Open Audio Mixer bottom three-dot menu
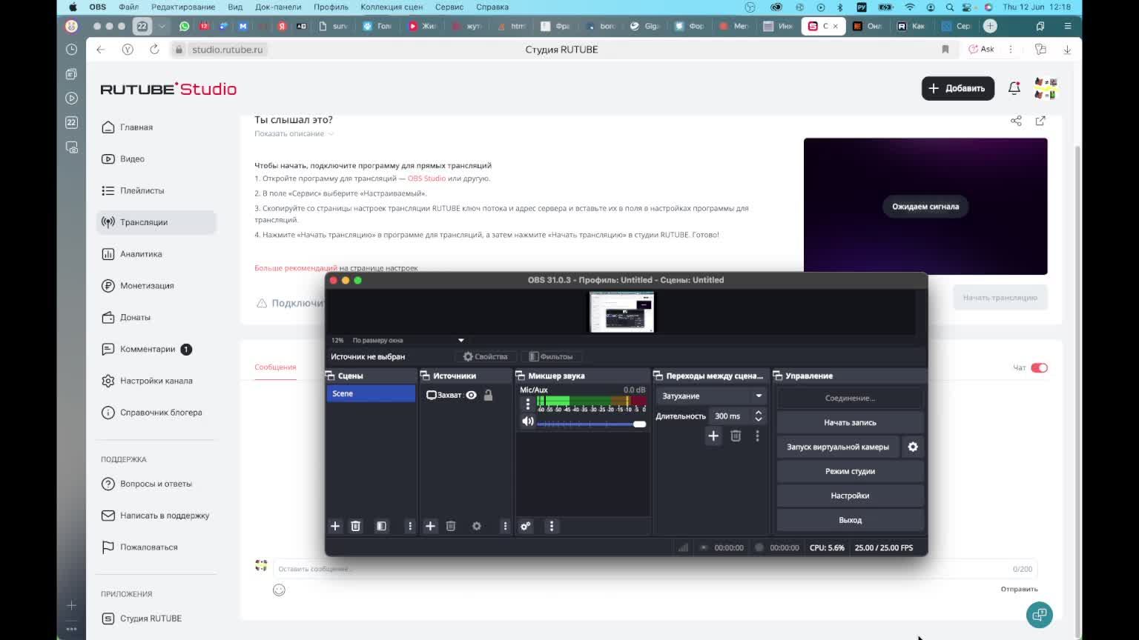 point(552,526)
